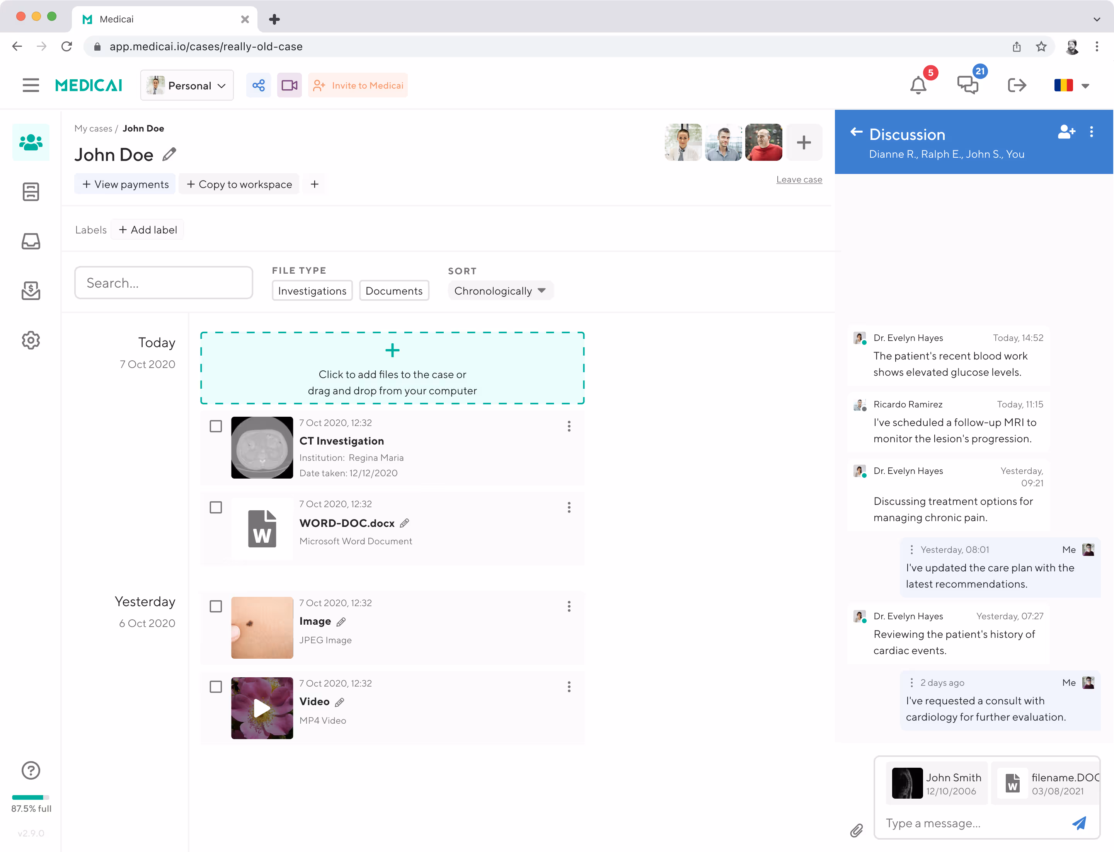
Task: Click the share icon in top toolbar
Action: pyautogui.click(x=259, y=85)
